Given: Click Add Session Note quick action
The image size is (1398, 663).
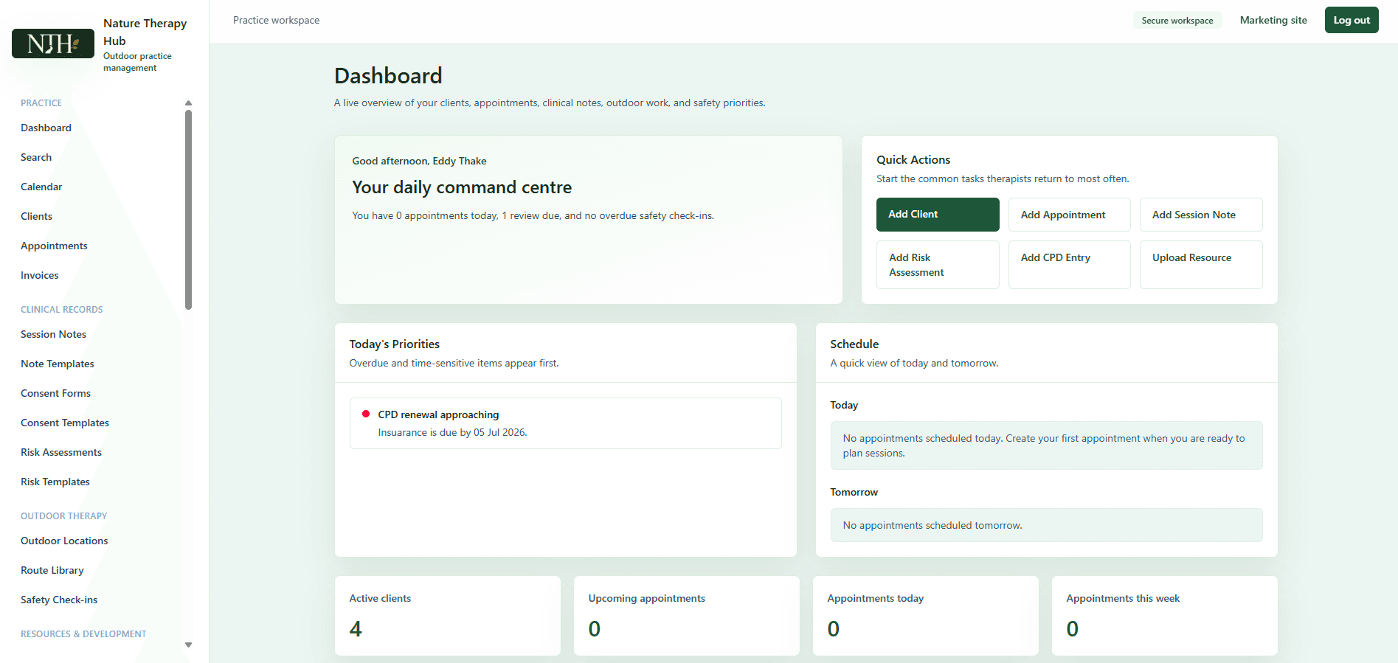Looking at the screenshot, I should coord(1201,215).
